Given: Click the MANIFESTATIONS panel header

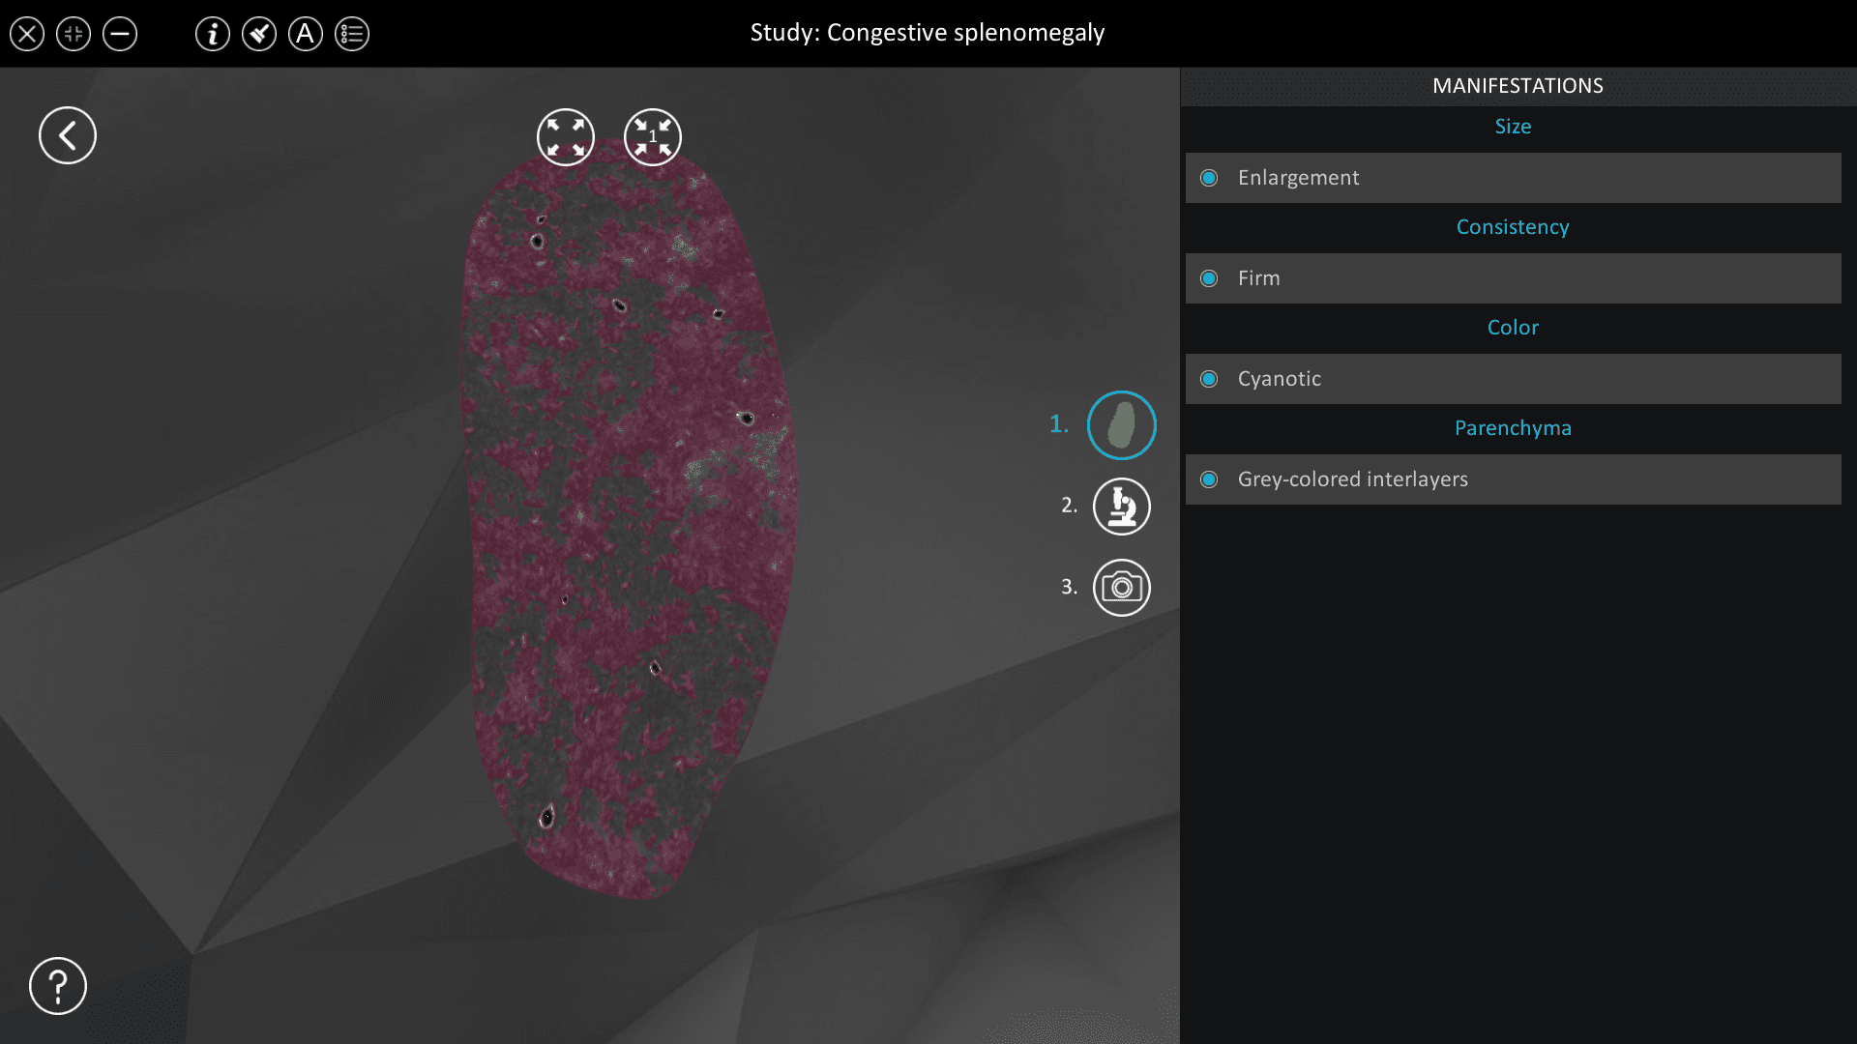Looking at the screenshot, I should 1518,86.
